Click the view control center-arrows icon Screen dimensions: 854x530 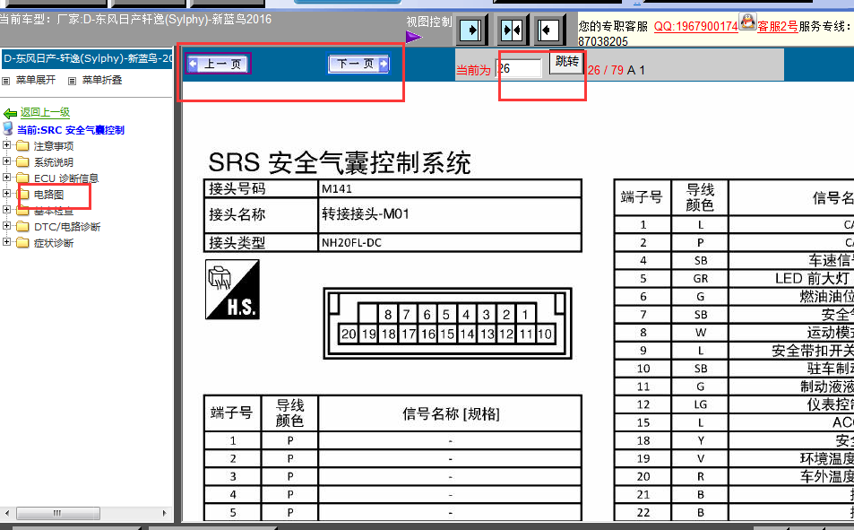point(512,30)
